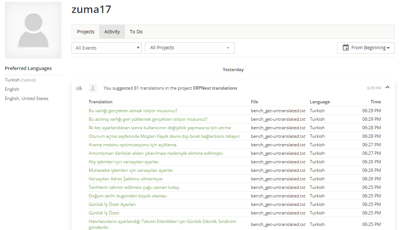Click 06:26 PM time in 'Varsayılan Adres Şablonu' row
416x230 pixels.
pyautogui.click(x=372, y=179)
